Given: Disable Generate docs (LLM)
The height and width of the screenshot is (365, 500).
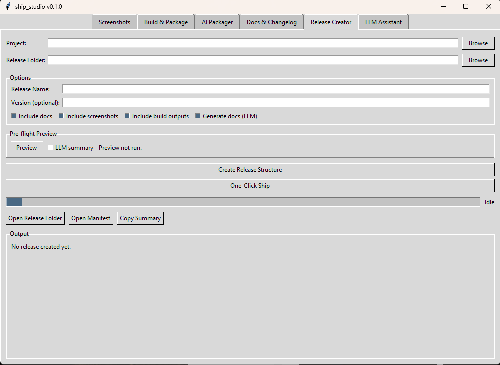Looking at the screenshot, I should click(197, 116).
